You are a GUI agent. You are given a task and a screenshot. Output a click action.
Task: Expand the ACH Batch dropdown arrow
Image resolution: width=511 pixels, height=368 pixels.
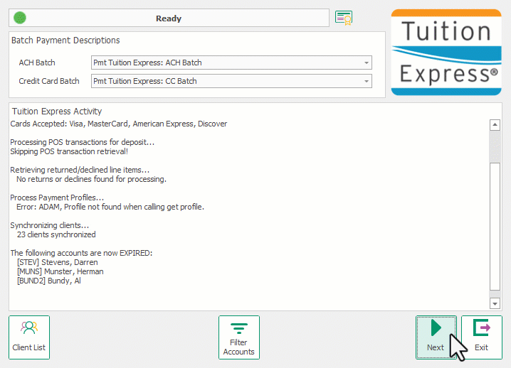[x=367, y=63]
